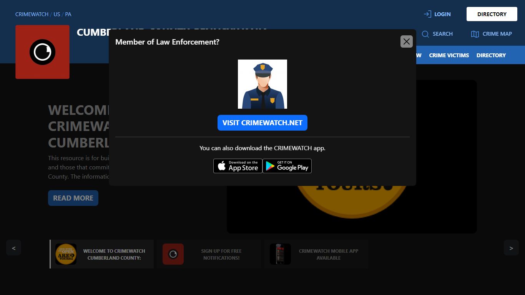525x295 pixels.
Task: Select Crimewatch Mobile App Available slide
Action: (x=316, y=254)
